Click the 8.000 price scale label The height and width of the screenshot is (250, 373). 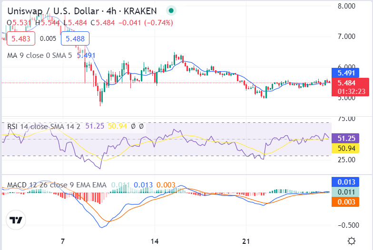346,6
